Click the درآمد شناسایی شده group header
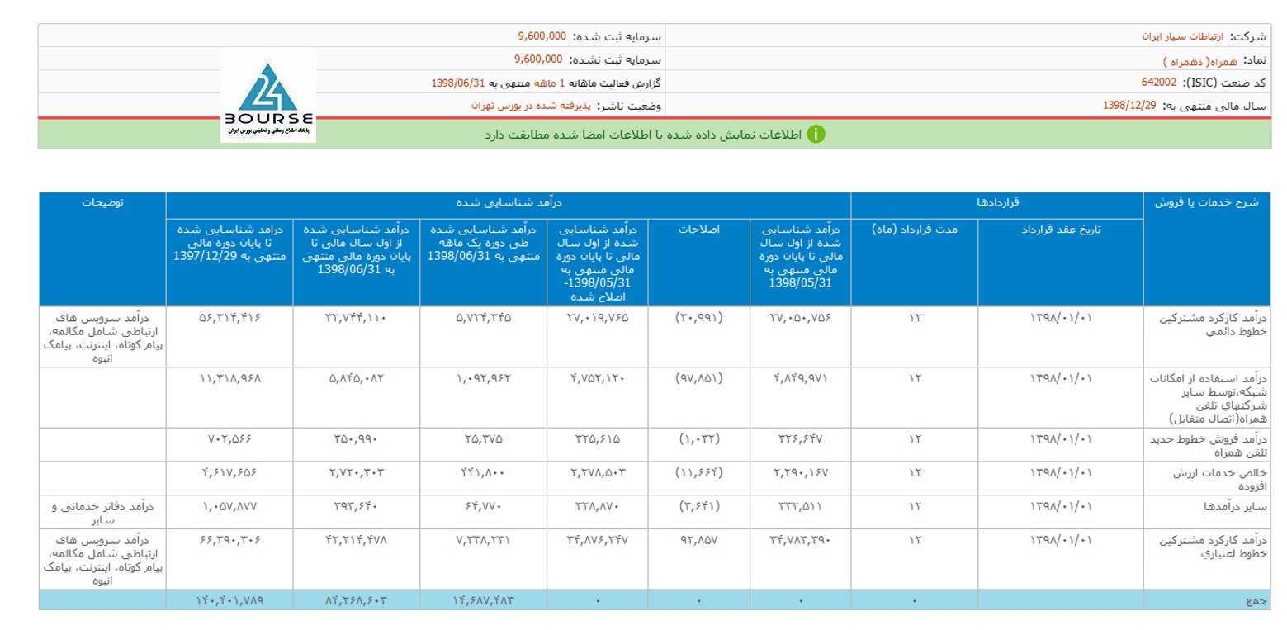The image size is (1287, 630). click(508, 203)
